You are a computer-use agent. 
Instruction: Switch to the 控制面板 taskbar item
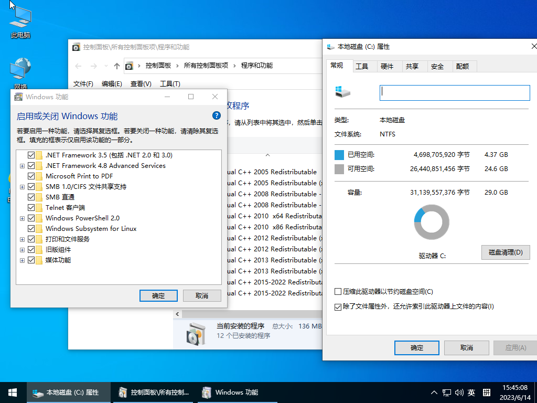point(154,393)
